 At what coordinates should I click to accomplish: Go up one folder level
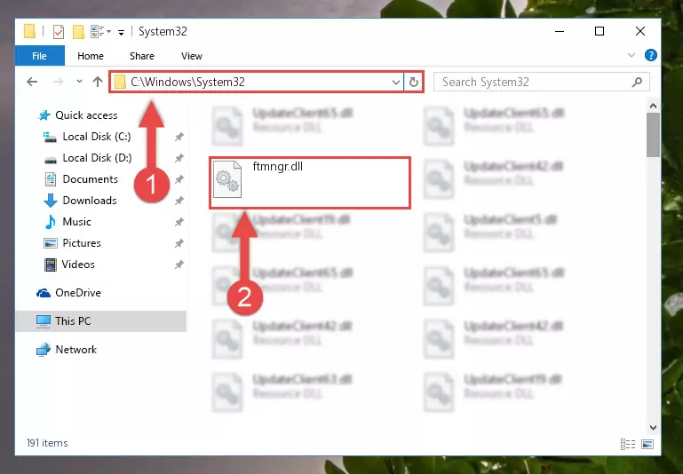[x=98, y=82]
